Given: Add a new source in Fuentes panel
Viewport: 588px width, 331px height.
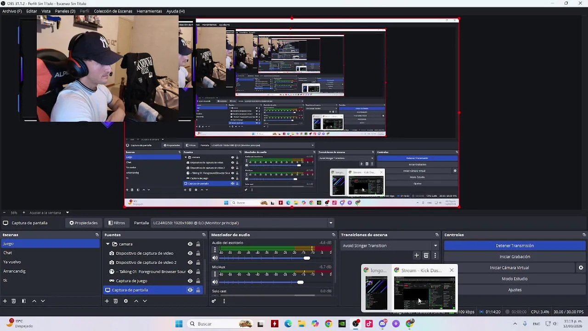Looking at the screenshot, I should click(107, 301).
